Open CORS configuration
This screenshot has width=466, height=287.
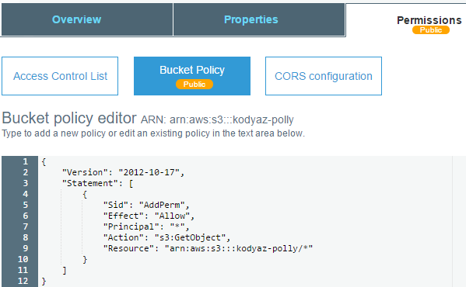click(x=324, y=76)
